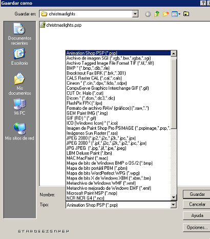Screen dimensions: 210x239
Task: Select Mapa de bits de Windows BMP o OS/2
Action: click(118, 163)
